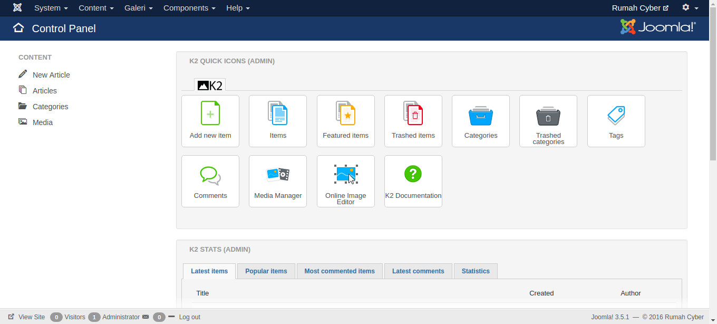Open the Comments speech bubble icon
This screenshot has height=324, width=717.
[x=210, y=175]
